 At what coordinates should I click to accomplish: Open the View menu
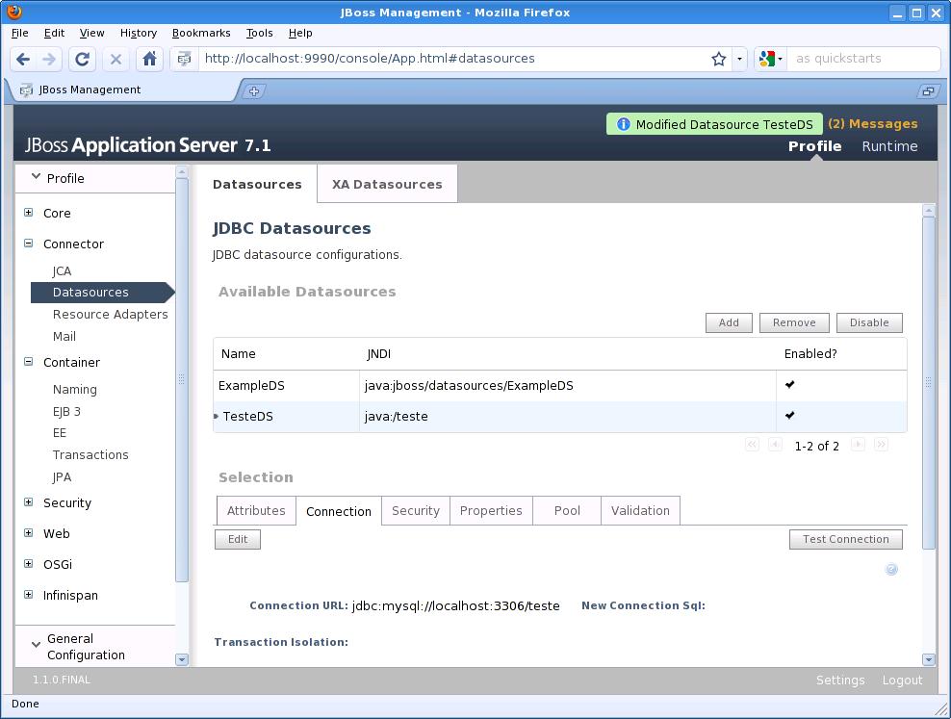point(91,33)
